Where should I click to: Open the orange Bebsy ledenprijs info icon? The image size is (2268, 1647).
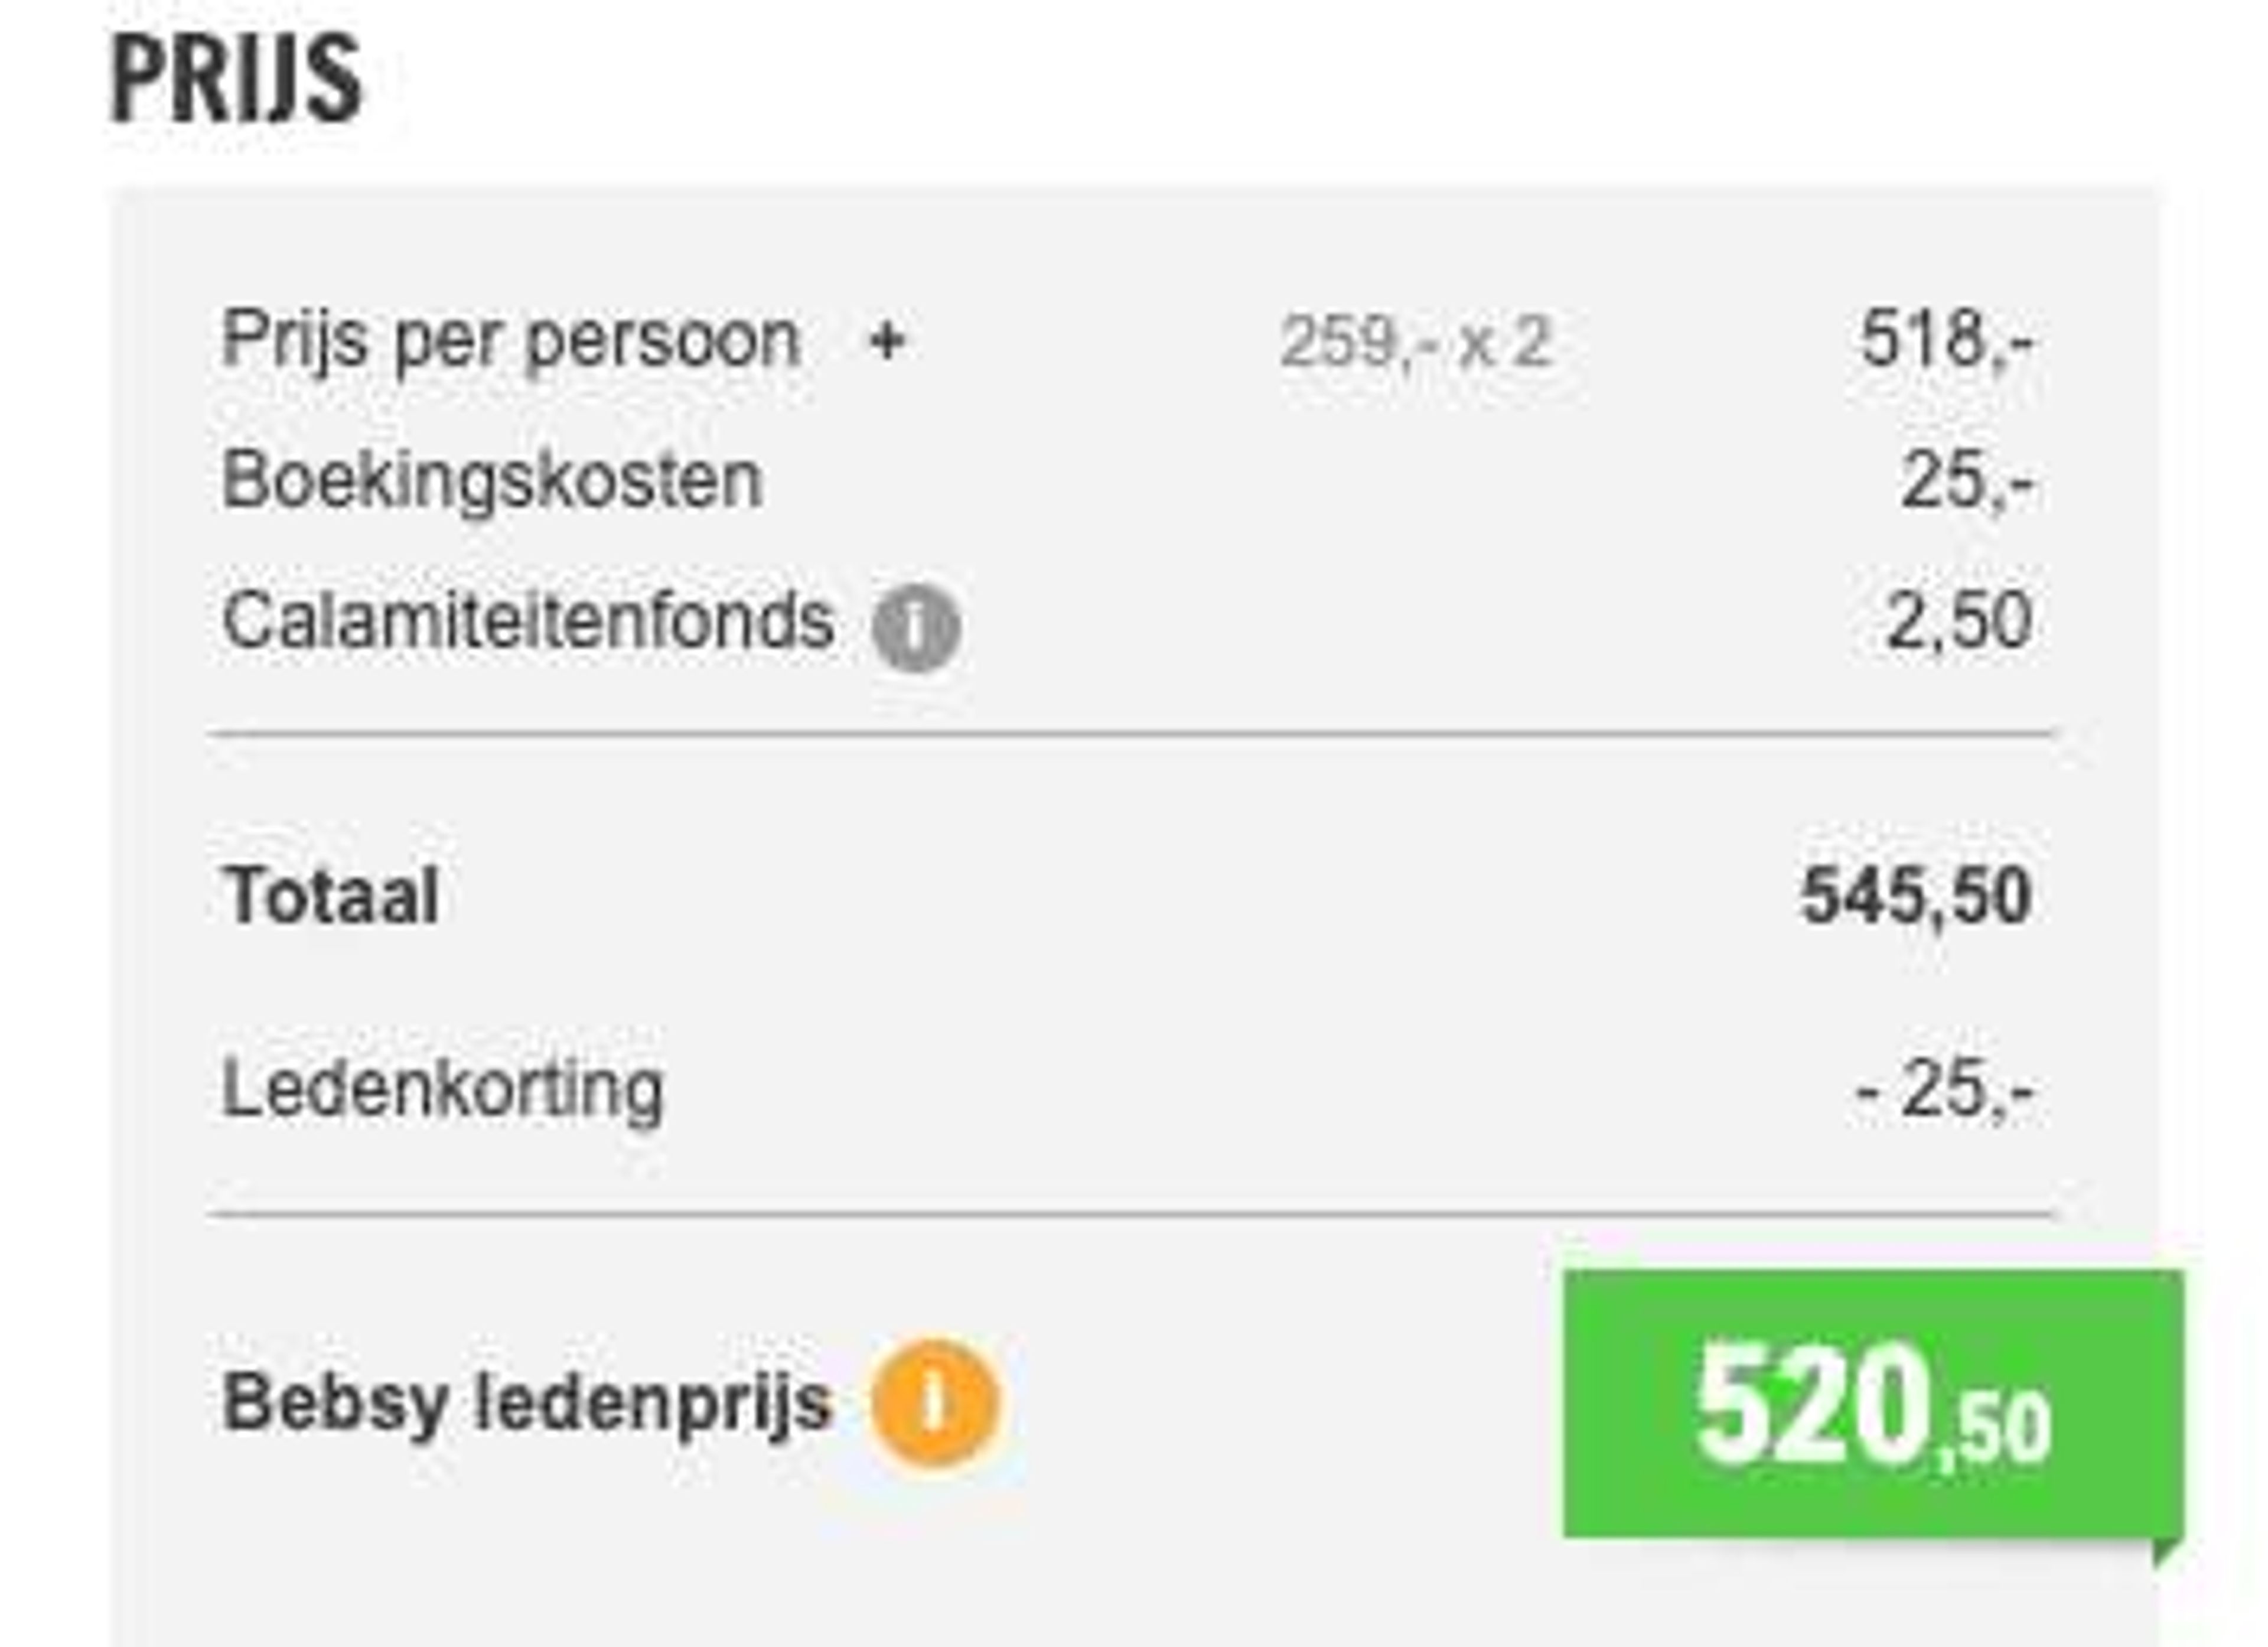click(x=934, y=1402)
